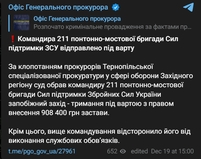Open Telegram via the paper plane icon
Viewport: 201px width, 159px height.
tap(188, 7)
